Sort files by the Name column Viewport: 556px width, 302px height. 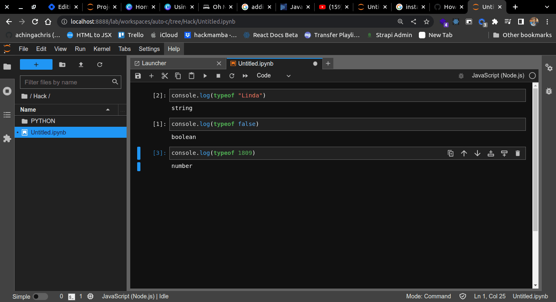pyautogui.click(x=66, y=110)
